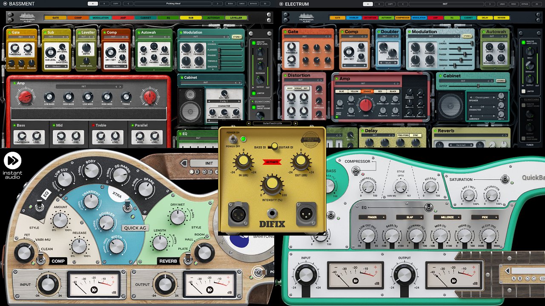Screen dimensions: 545x306
Task: Toggle the DIFIX power switch
Action: 233,139
